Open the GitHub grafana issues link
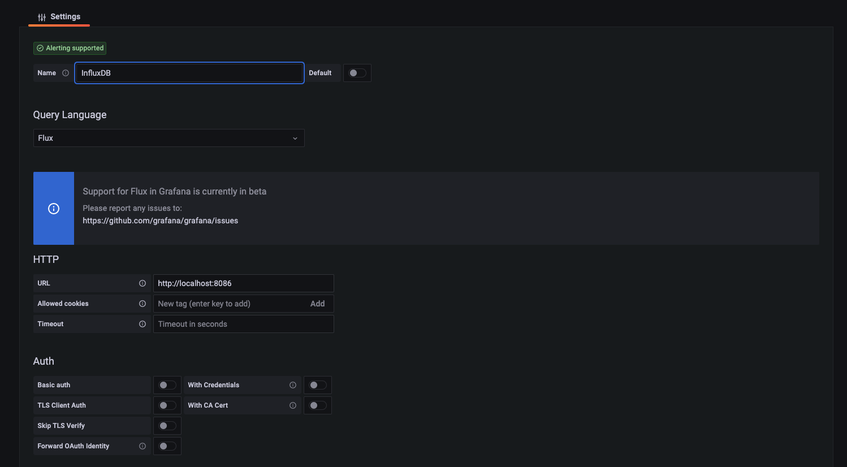 (161, 220)
